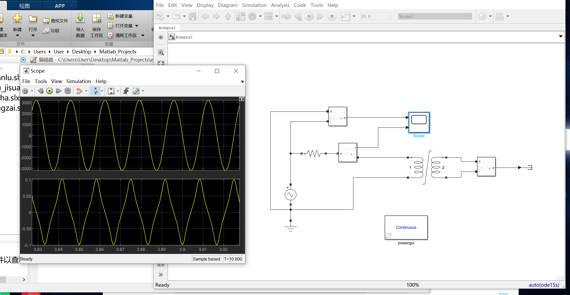570x295 pixels.
Task: Expand simulation mode Normal dropdown
Action: pos(469,16)
